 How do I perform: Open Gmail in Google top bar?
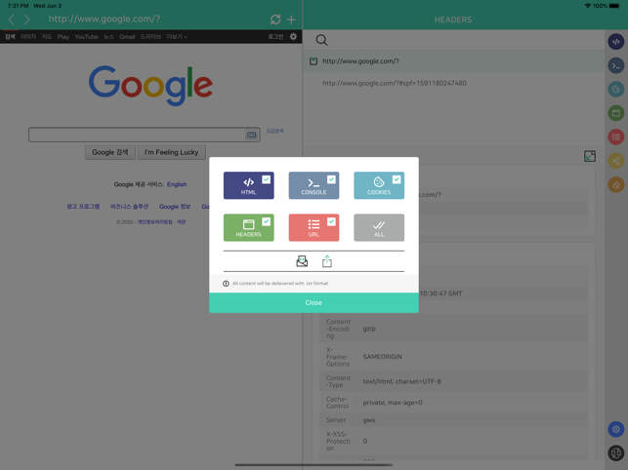pos(127,37)
